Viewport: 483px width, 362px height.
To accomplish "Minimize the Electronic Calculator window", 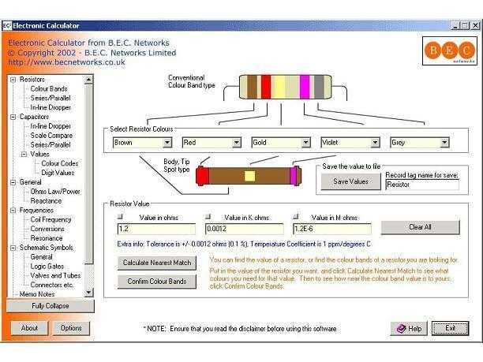I will click(x=455, y=26).
